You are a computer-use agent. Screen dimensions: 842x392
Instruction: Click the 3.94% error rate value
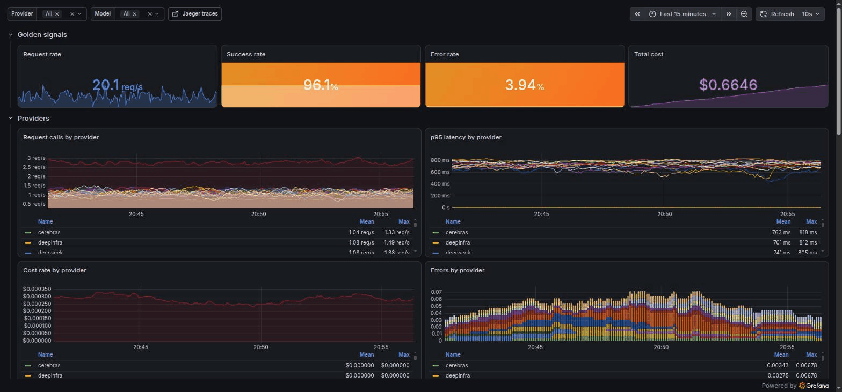coord(524,85)
